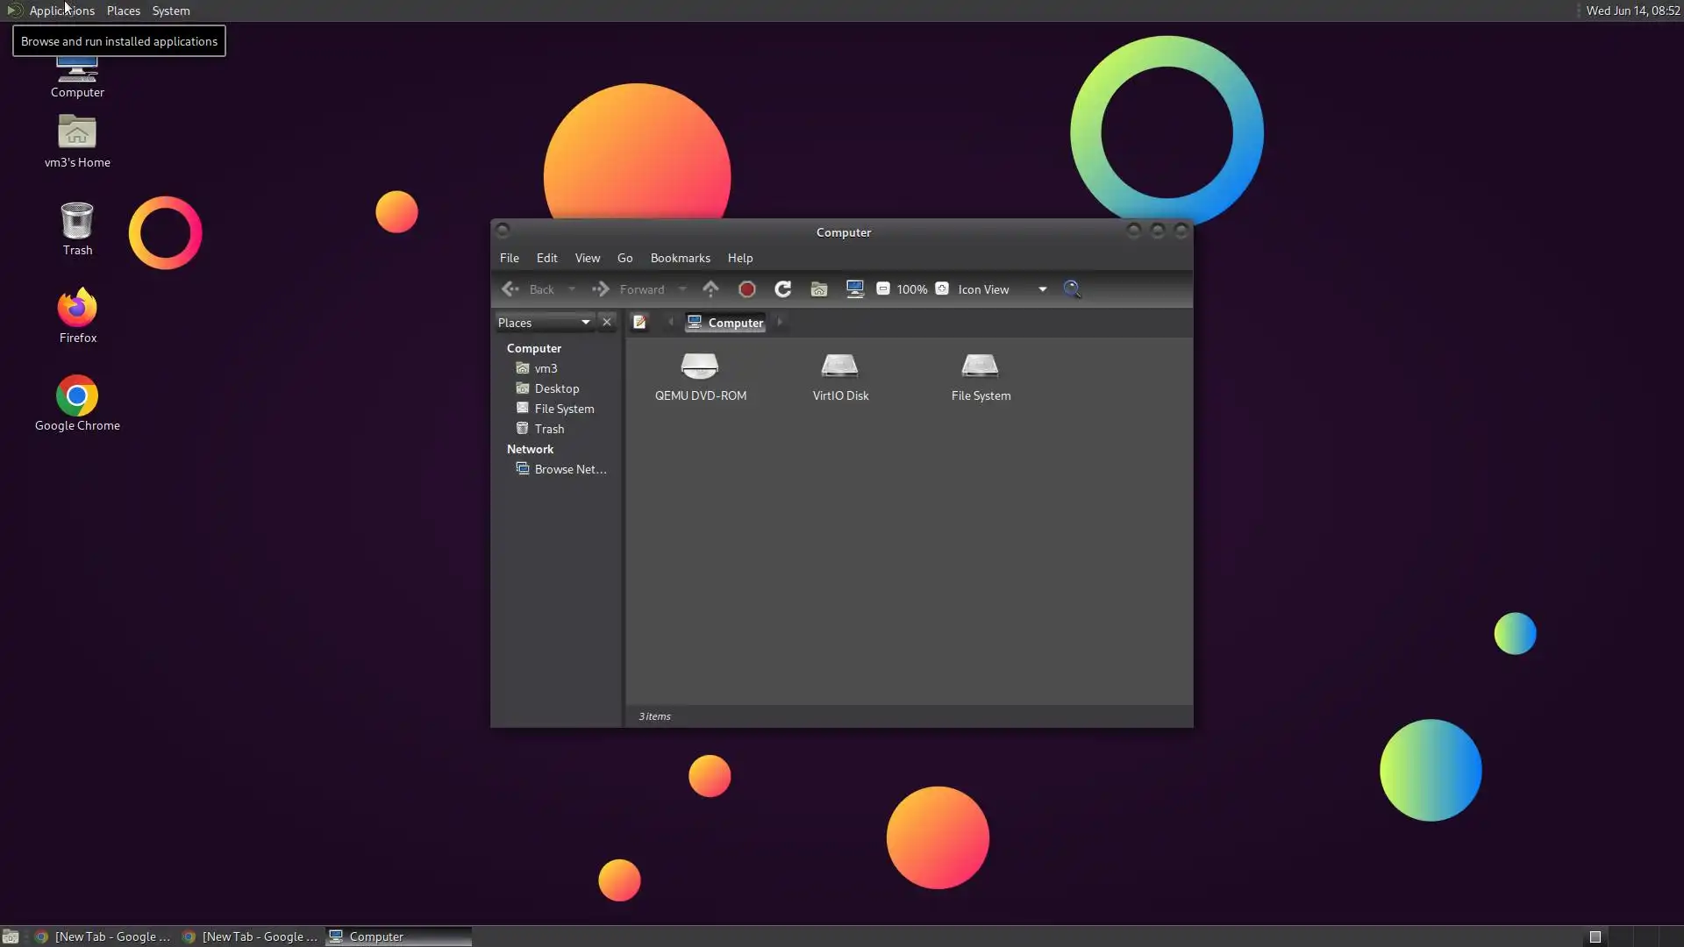Select Browse Network in the sidebar
1684x947 pixels.
(569, 470)
